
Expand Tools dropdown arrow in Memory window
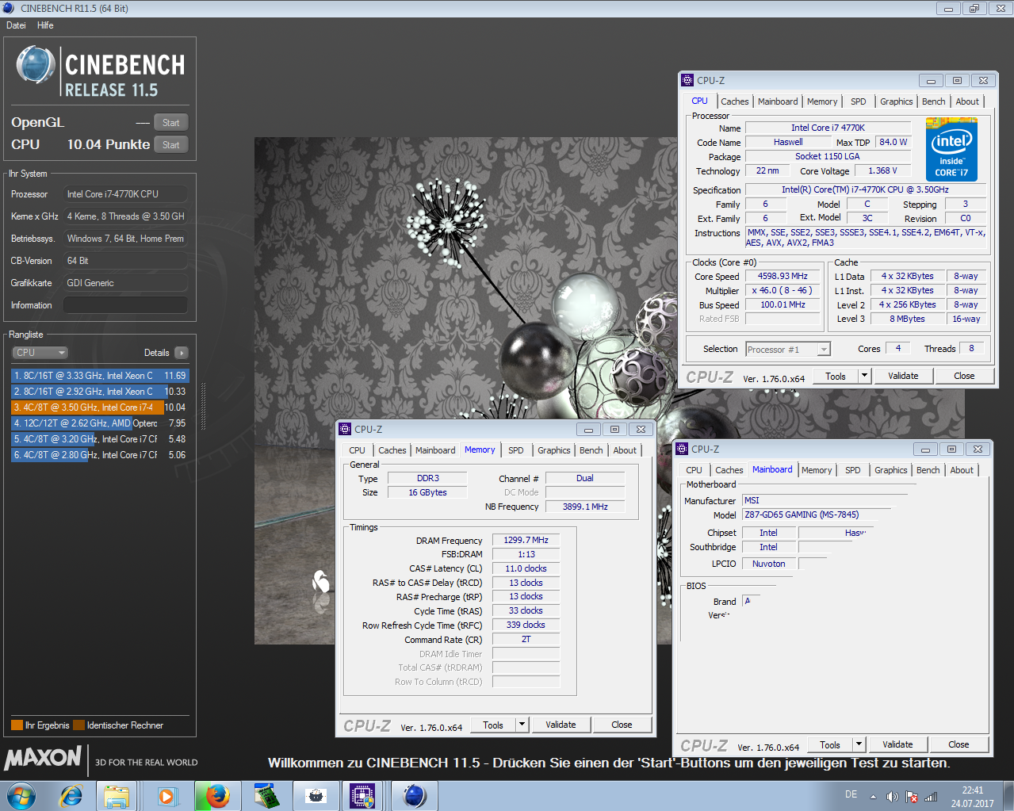[x=522, y=725]
